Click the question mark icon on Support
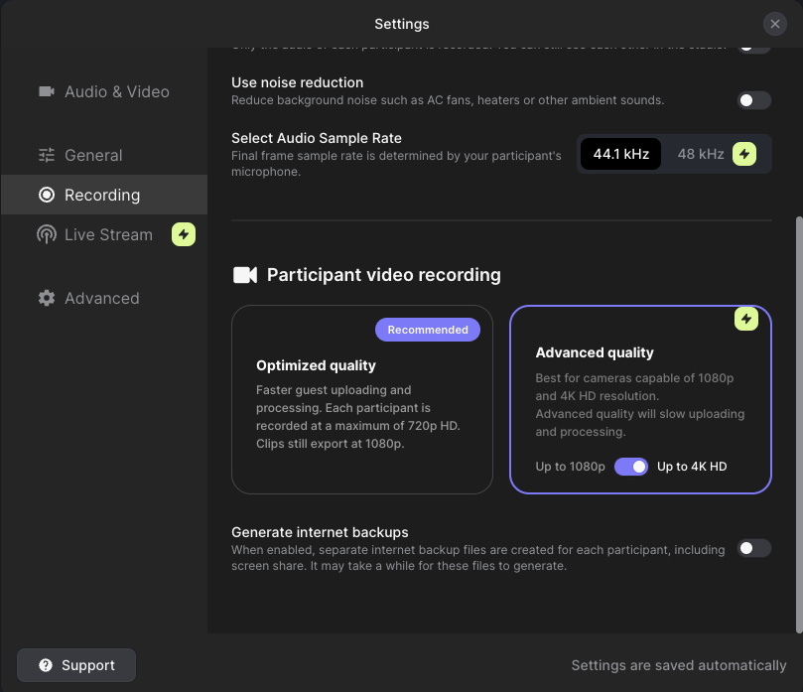 tap(47, 665)
